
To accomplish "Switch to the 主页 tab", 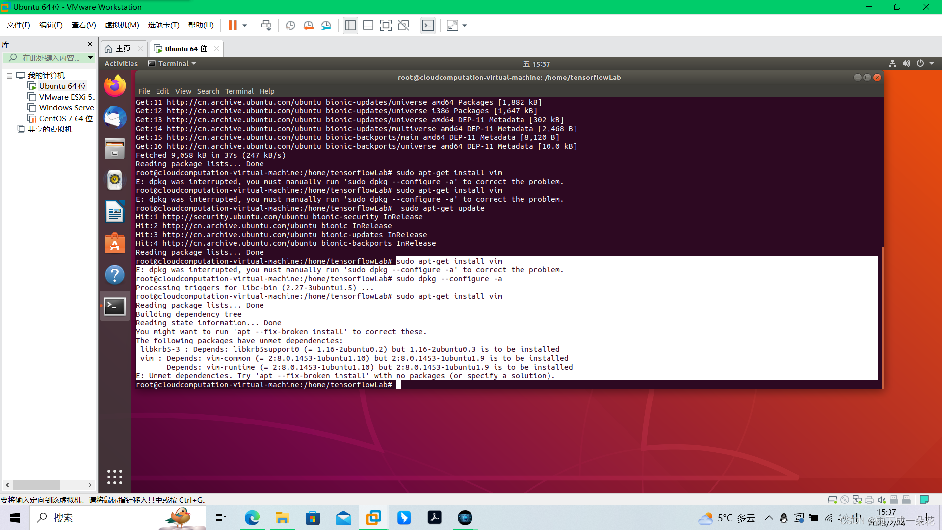I will pyautogui.click(x=123, y=48).
